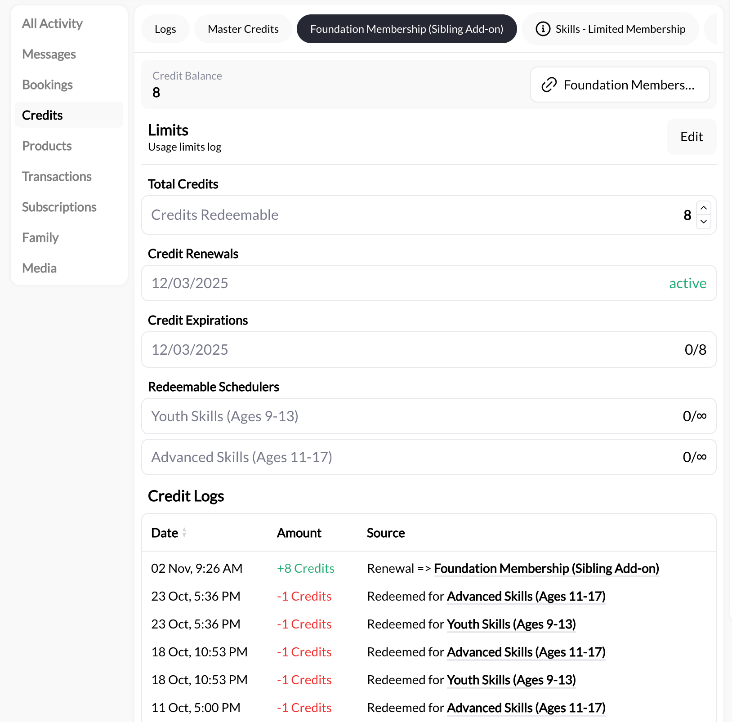Click the '0/8' expiration count
The image size is (732, 722).
click(x=695, y=349)
